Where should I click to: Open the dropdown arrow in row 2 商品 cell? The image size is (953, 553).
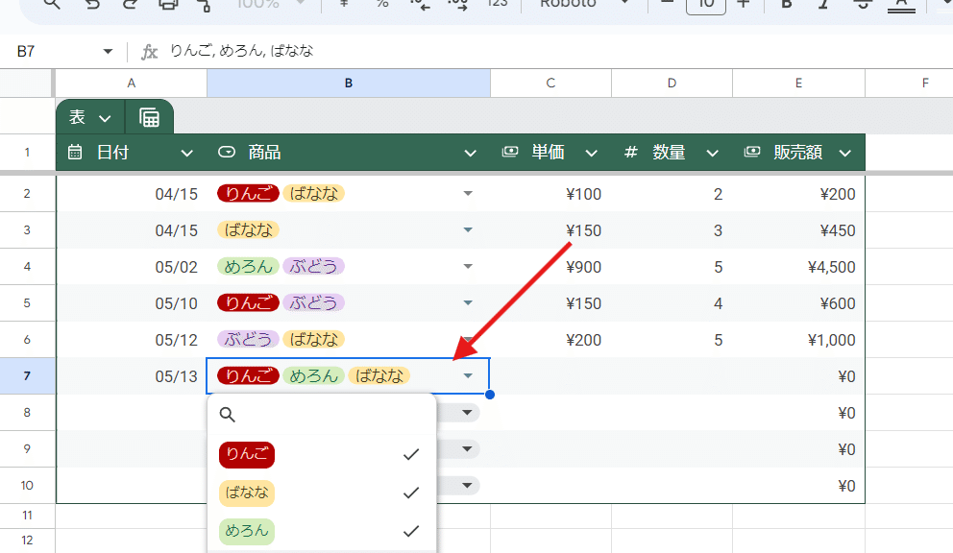[468, 193]
